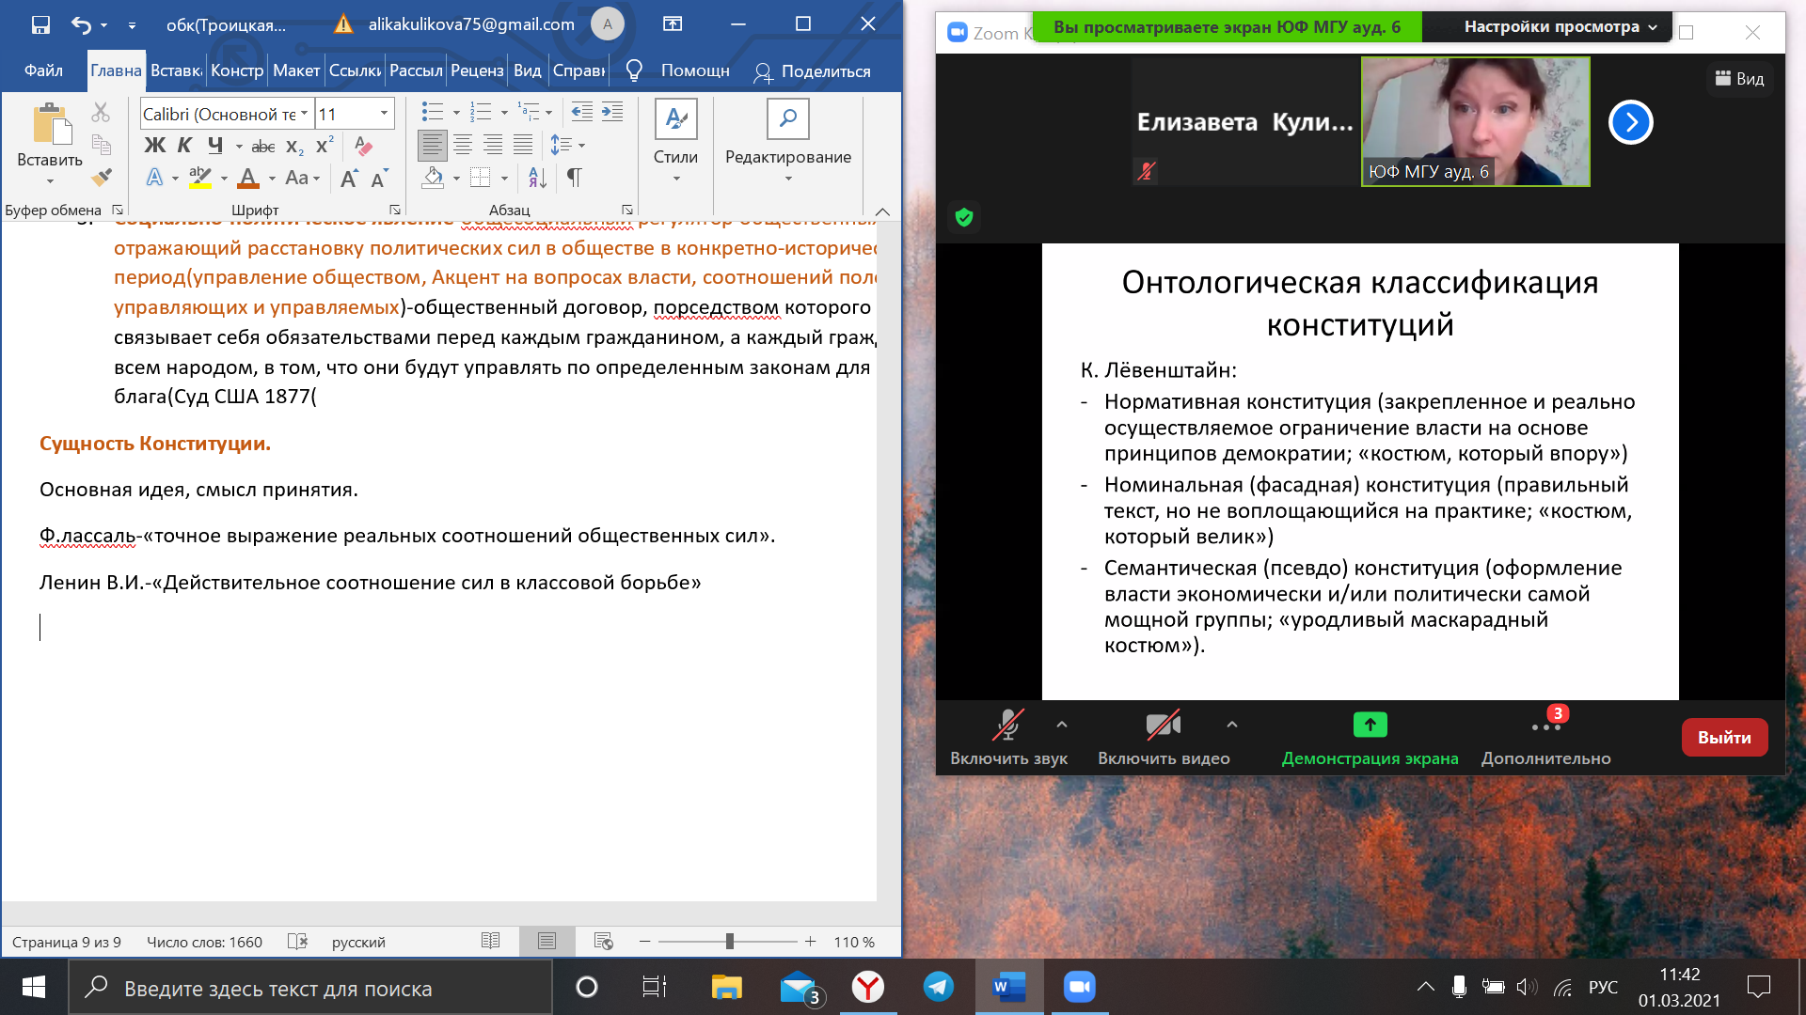The height and width of the screenshot is (1015, 1806).
Task: Decrease paragraph indent
Action: pos(582,113)
